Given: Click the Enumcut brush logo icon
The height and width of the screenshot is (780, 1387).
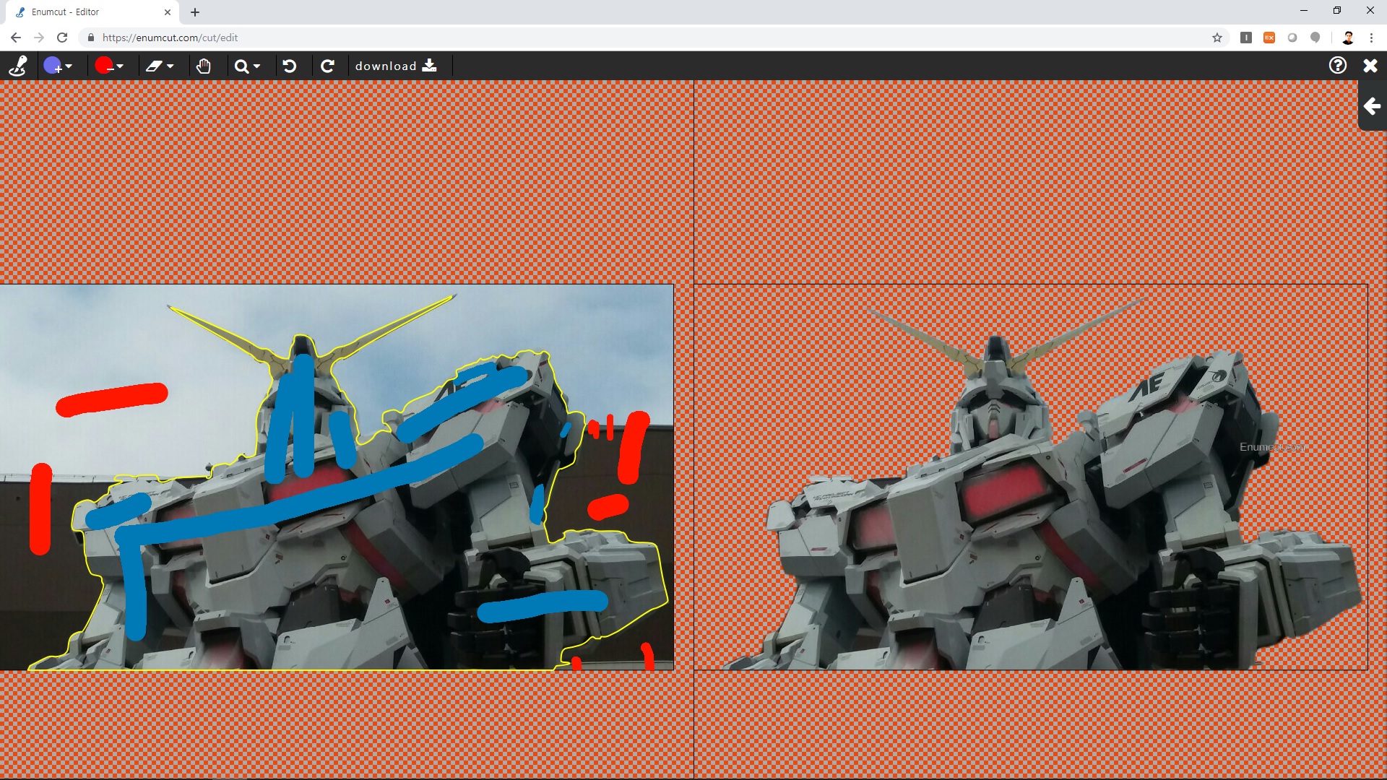Looking at the screenshot, I should (x=18, y=66).
